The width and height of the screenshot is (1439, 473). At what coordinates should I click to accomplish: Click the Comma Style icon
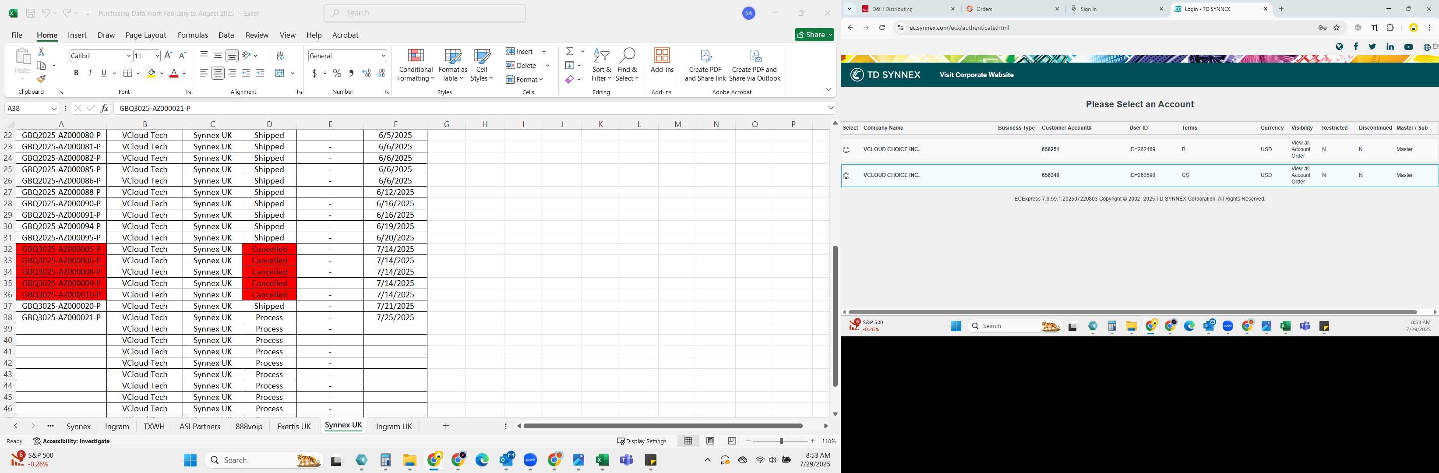[x=351, y=73]
